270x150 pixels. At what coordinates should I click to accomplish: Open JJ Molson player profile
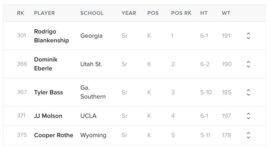[x=48, y=116]
